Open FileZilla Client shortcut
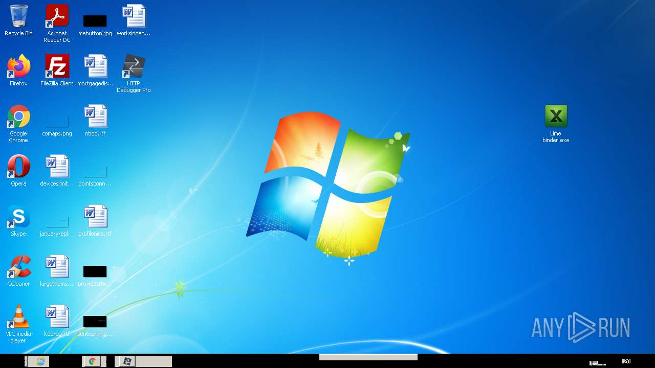 57,71
